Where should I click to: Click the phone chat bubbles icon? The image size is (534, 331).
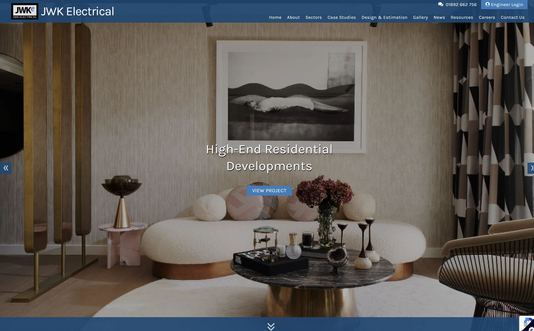tap(440, 4)
